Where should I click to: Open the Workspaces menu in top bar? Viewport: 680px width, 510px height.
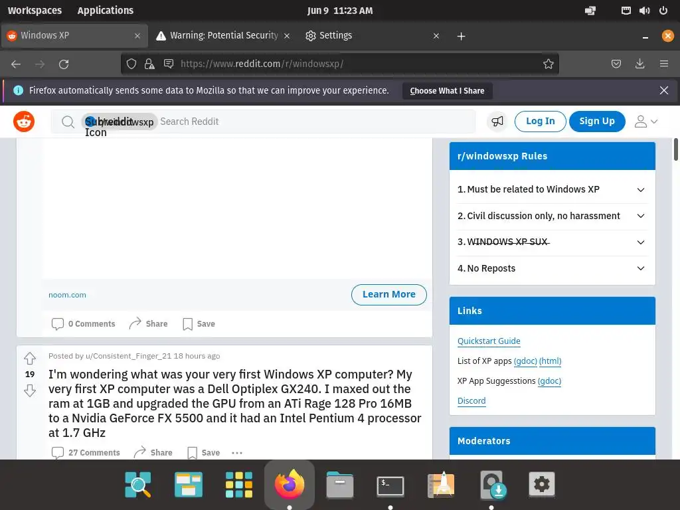click(x=35, y=11)
